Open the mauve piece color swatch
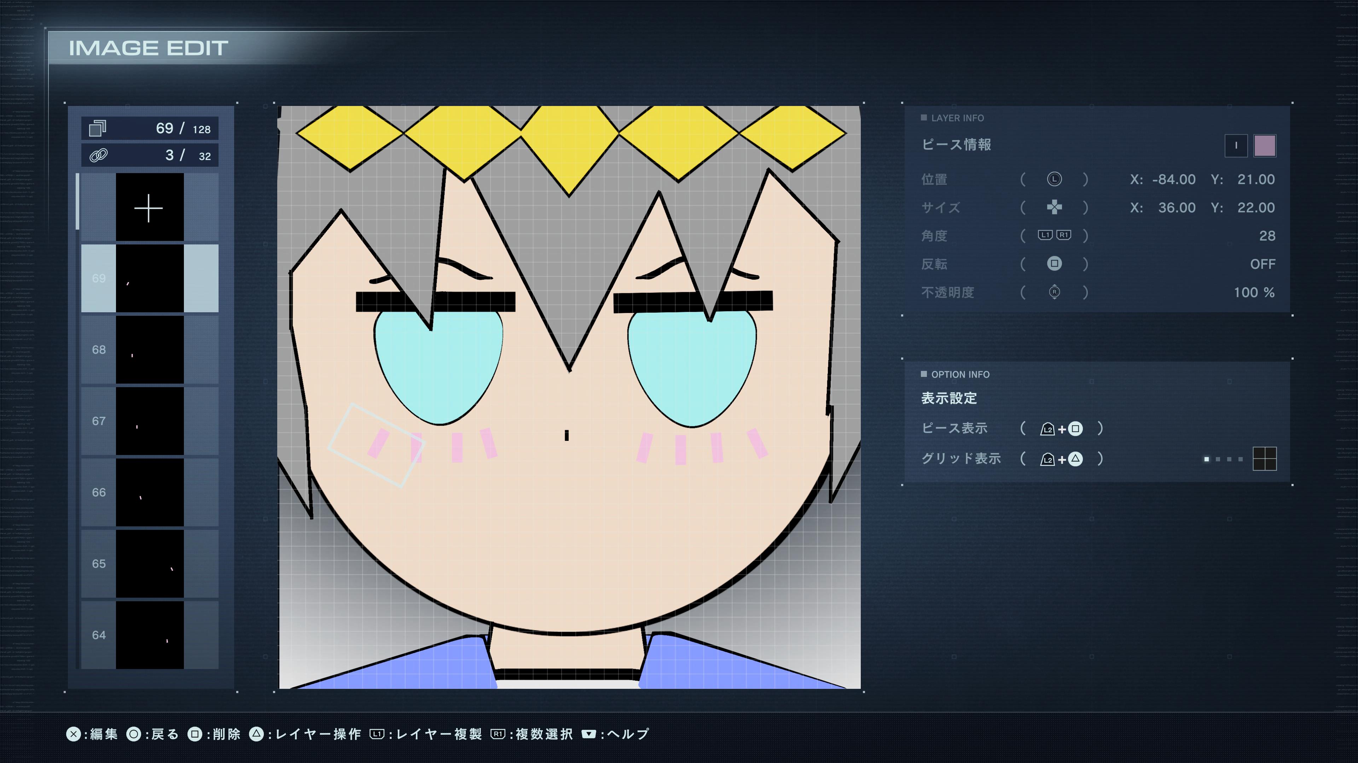Screen dimensions: 1358x763 [1265, 146]
